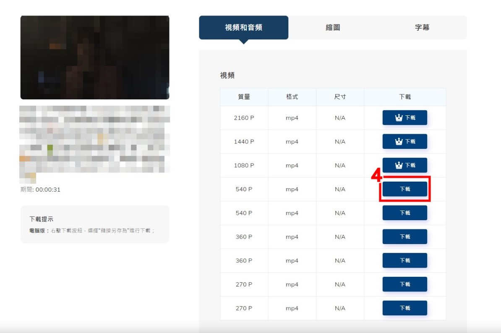Download the first 270 P mp4 video
The height and width of the screenshot is (333, 501).
(404, 284)
